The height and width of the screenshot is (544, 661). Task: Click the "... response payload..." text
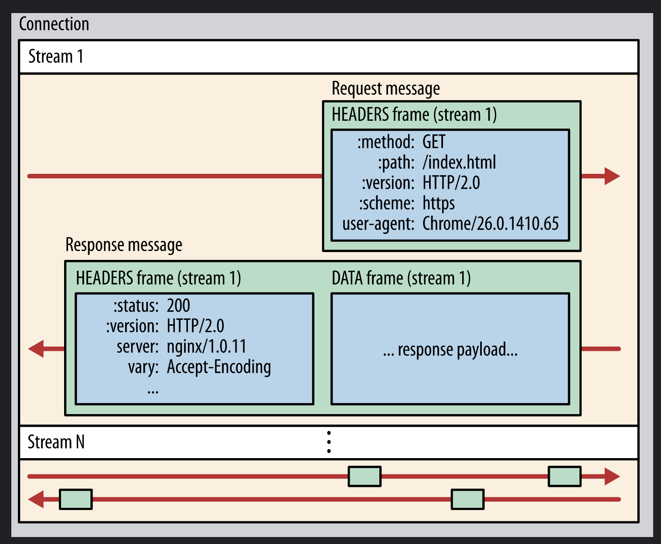click(450, 350)
